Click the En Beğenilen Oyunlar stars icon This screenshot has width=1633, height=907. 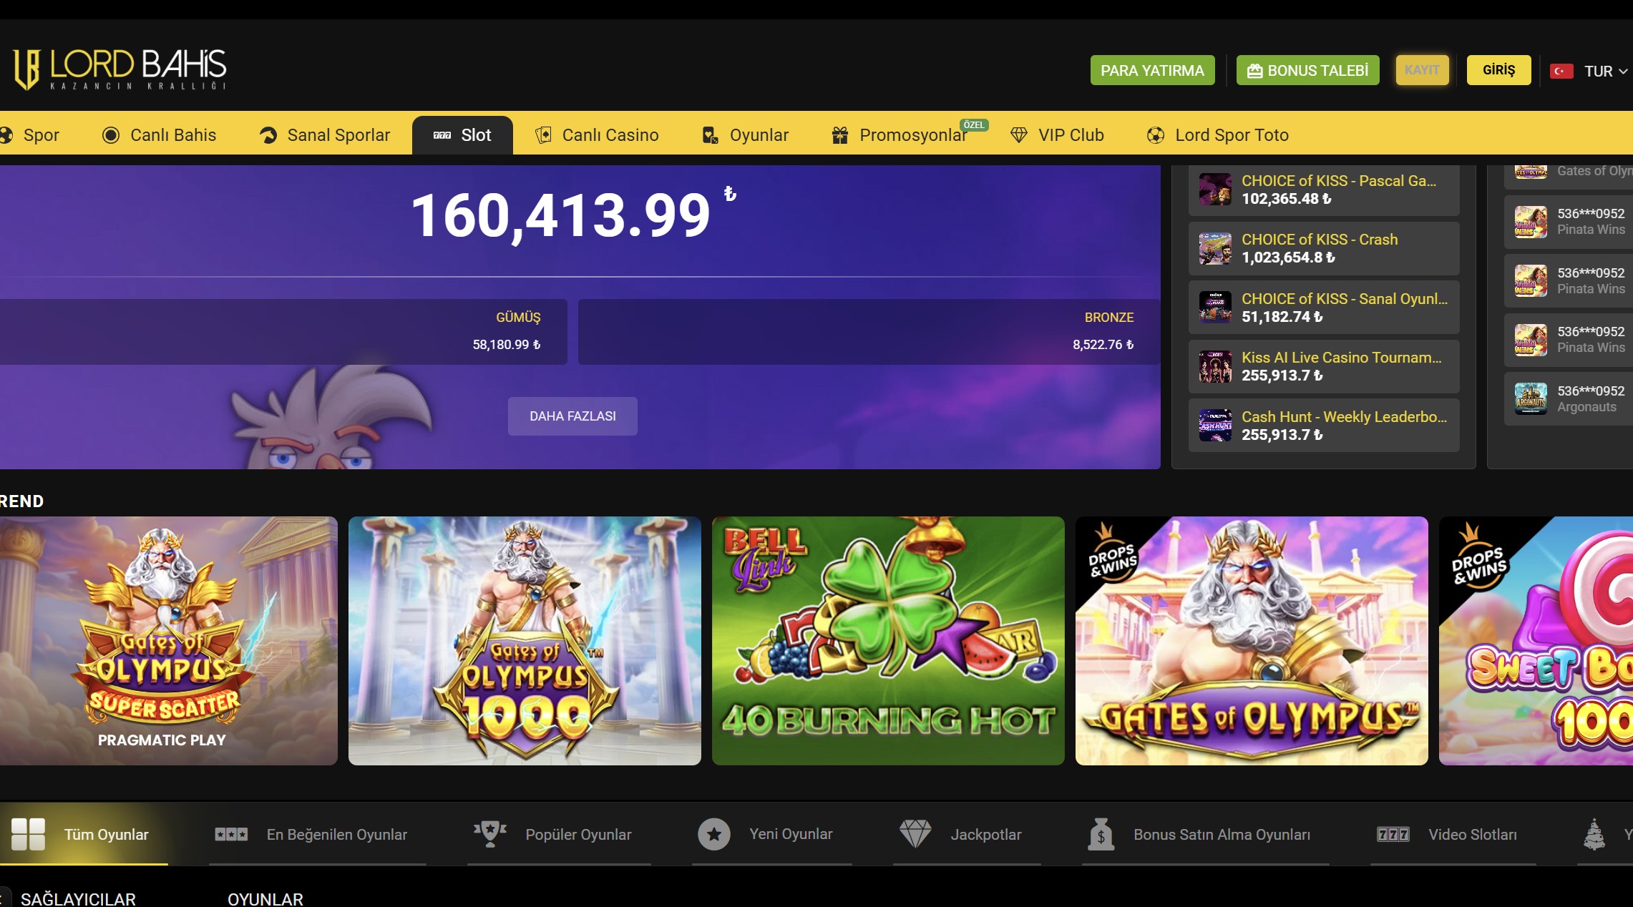(231, 834)
